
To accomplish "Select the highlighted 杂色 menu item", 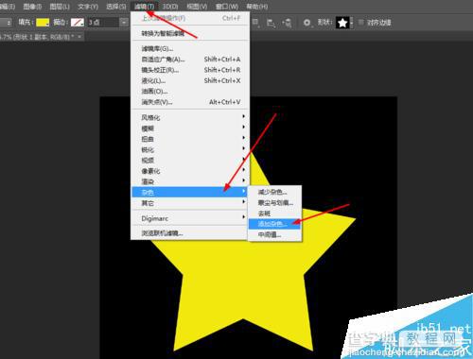I will [x=190, y=192].
